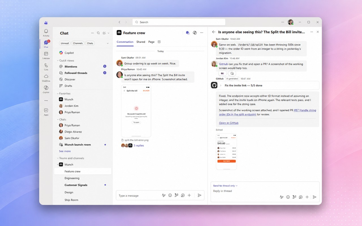Open Copilot chat in the chat list

(x=83, y=53)
